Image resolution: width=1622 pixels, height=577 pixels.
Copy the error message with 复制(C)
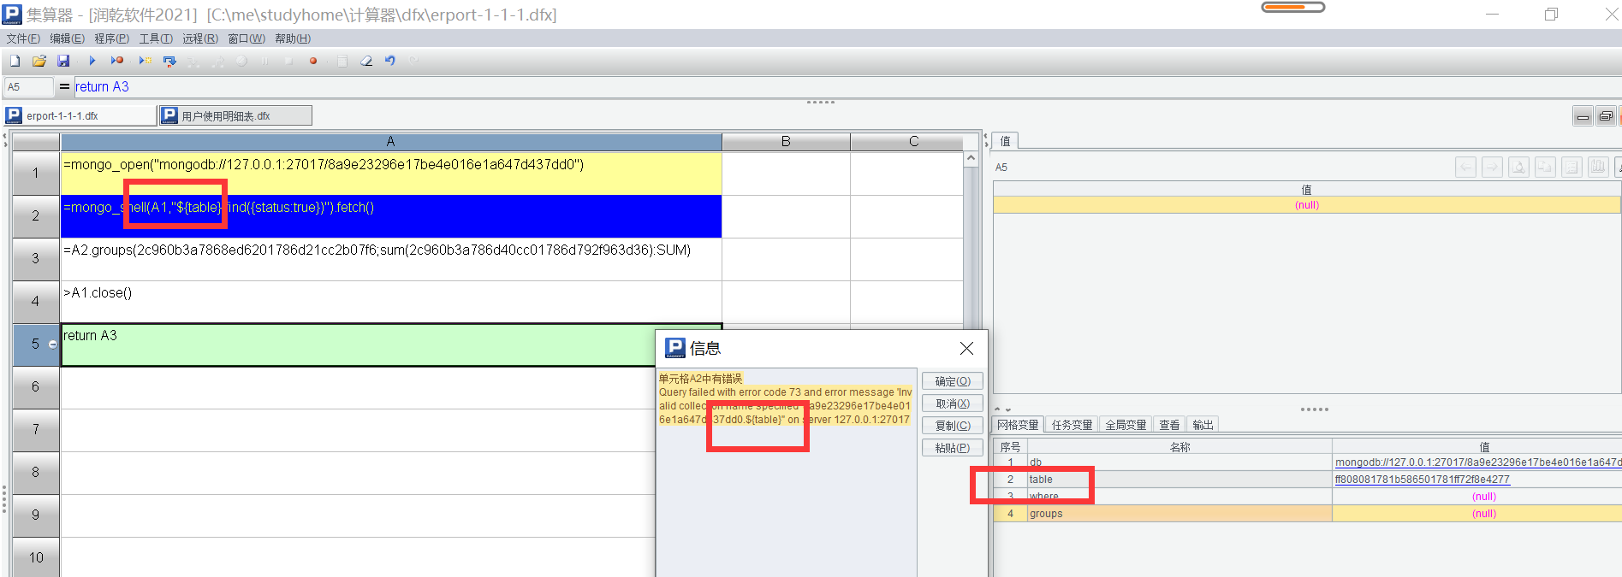[952, 426]
